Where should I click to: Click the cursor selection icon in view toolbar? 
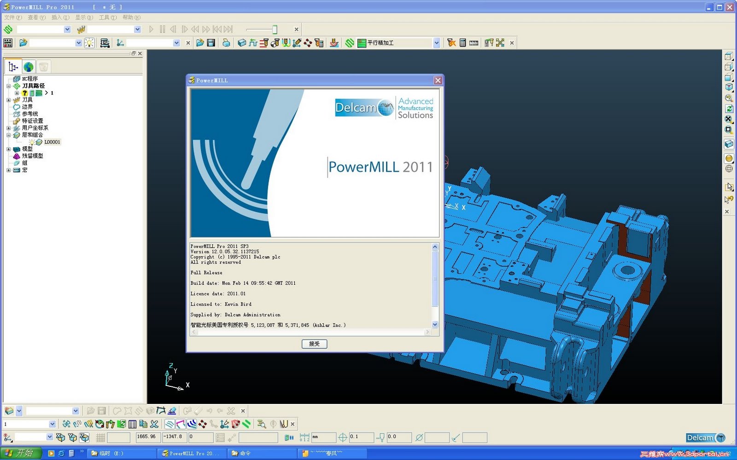click(x=729, y=187)
